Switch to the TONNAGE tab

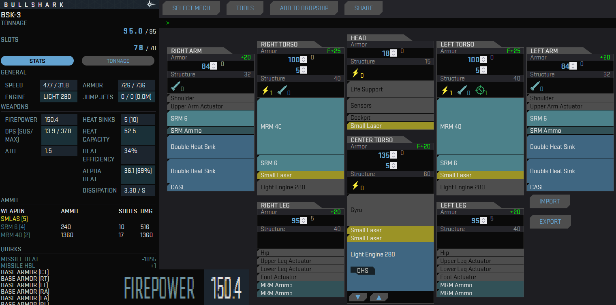point(118,61)
